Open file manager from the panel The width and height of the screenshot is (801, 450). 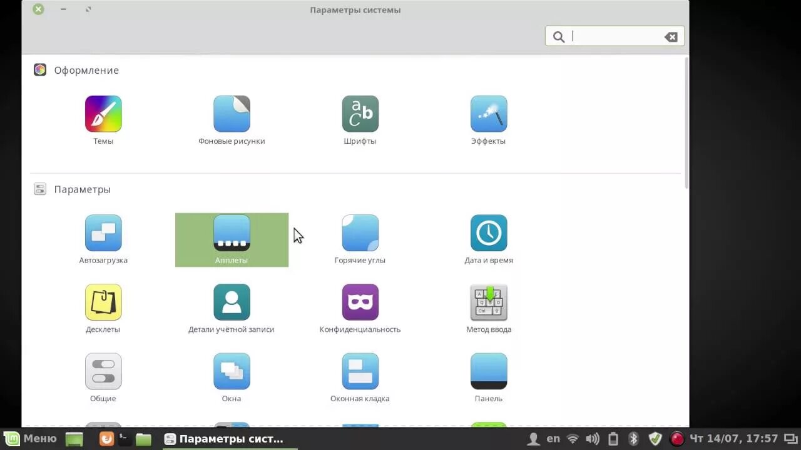tap(143, 439)
